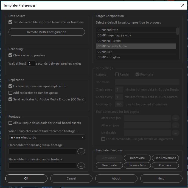
Task: Open the missing footage action dropdown
Action: point(47,137)
